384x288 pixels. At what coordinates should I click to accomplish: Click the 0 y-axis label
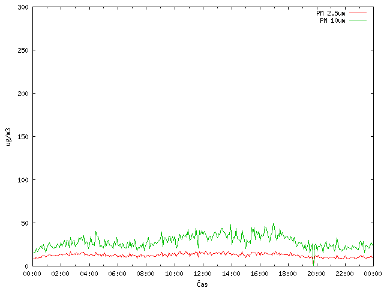click(x=27, y=266)
